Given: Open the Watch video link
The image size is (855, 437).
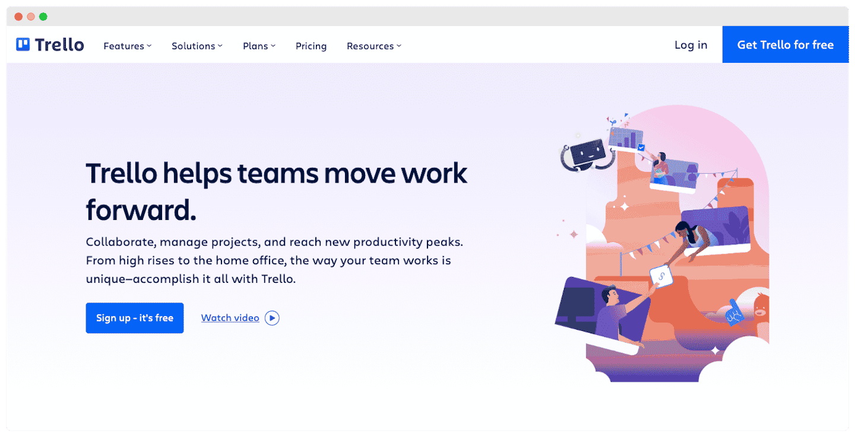Looking at the screenshot, I should (230, 318).
